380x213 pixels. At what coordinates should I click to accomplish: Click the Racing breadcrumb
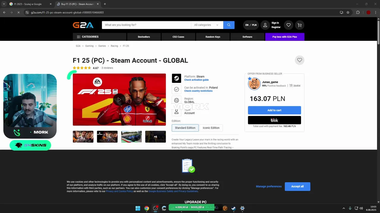click(114, 46)
